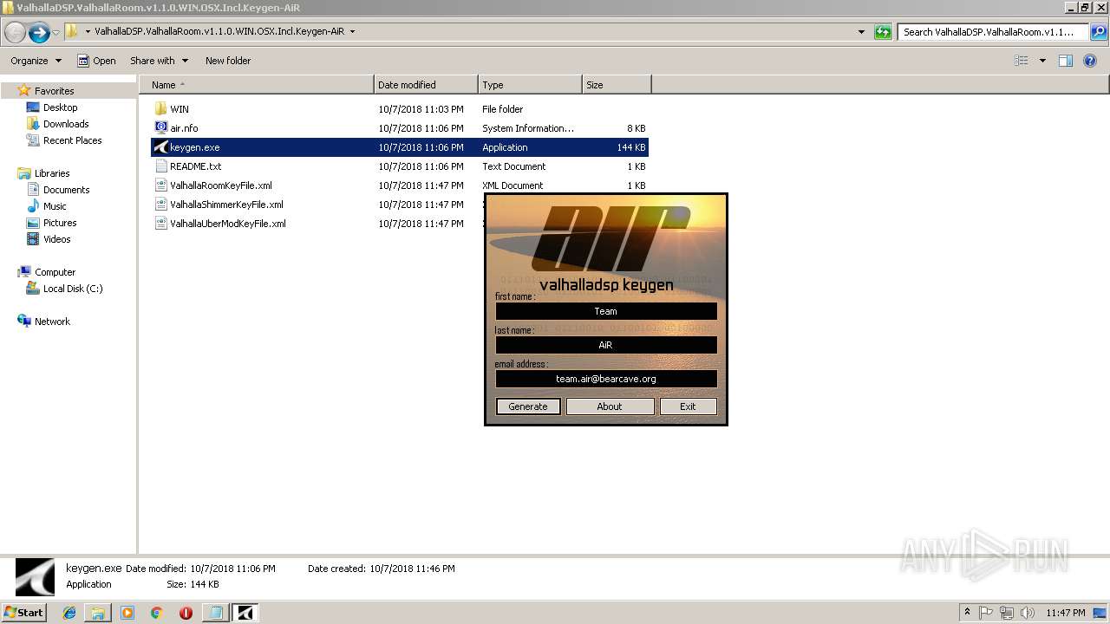The image size is (1110, 624).
Task: Click the Generate button in the keygen
Action: click(528, 406)
